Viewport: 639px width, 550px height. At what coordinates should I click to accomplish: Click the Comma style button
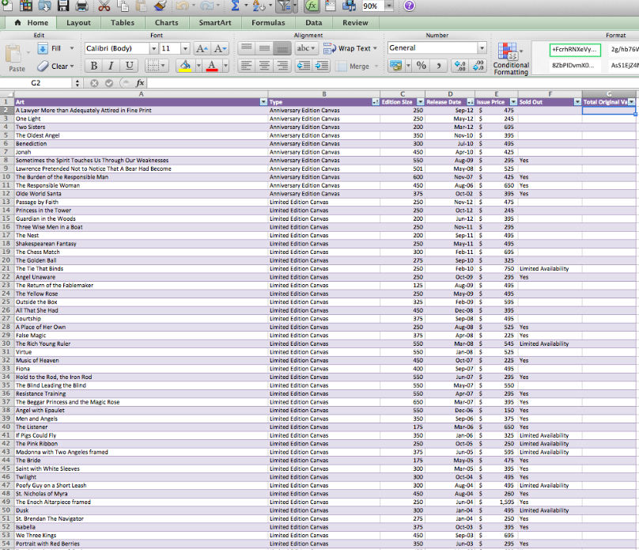tap(439, 65)
